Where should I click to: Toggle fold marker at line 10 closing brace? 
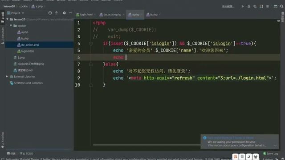[91, 85]
